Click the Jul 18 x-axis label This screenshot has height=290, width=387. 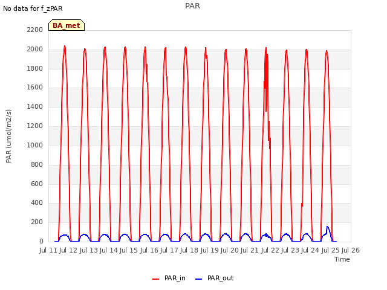click(x=189, y=250)
